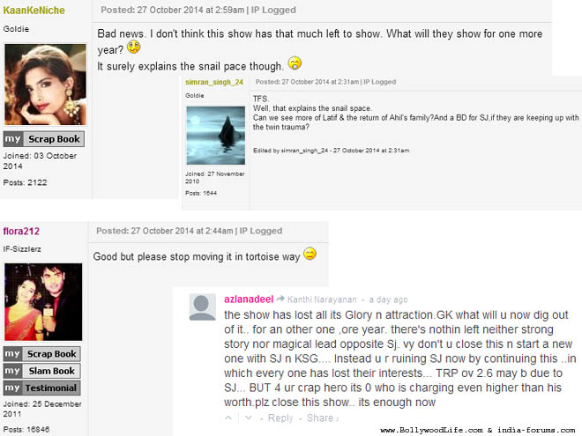This screenshot has width=582, height=436.
Task: Open simran_singh_24's profile link
Action: click(x=214, y=82)
